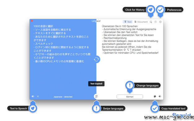The height and width of the screenshot is (121, 194).
Task: Open the Japanese - detected source language selector
Action: tap(63, 97)
